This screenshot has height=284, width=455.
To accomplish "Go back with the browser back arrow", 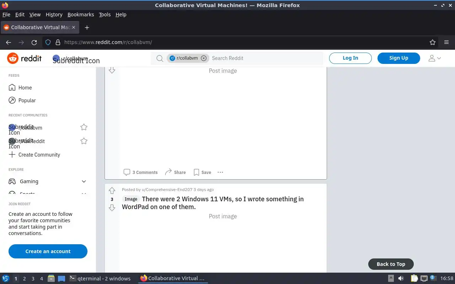I will [9, 42].
